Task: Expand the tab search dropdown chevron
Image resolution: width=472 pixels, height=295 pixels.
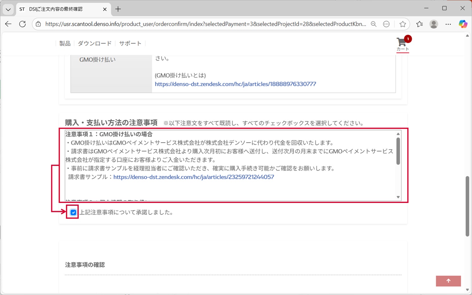Action: pyautogui.click(x=8, y=9)
